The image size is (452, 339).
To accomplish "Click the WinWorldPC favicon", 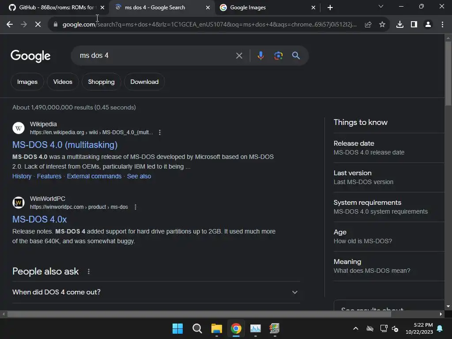I will coord(19,203).
